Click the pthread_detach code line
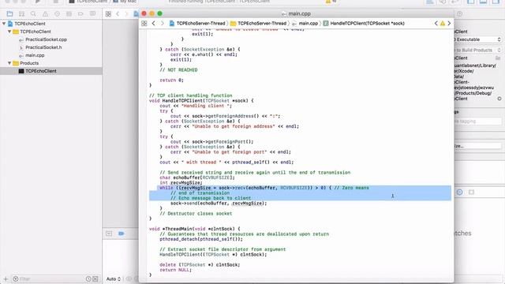This screenshot has height=284, width=505. pyautogui.click(x=201, y=239)
